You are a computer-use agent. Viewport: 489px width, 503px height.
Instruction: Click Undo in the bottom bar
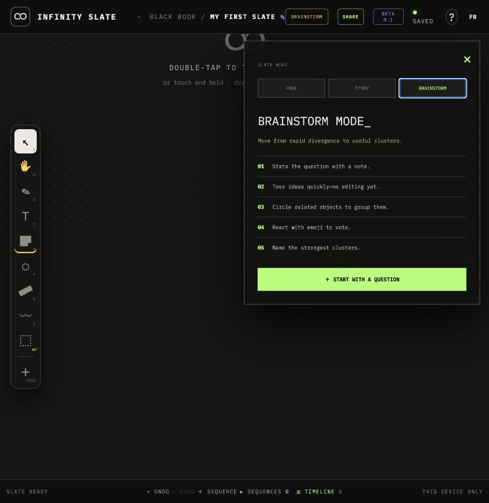click(158, 491)
